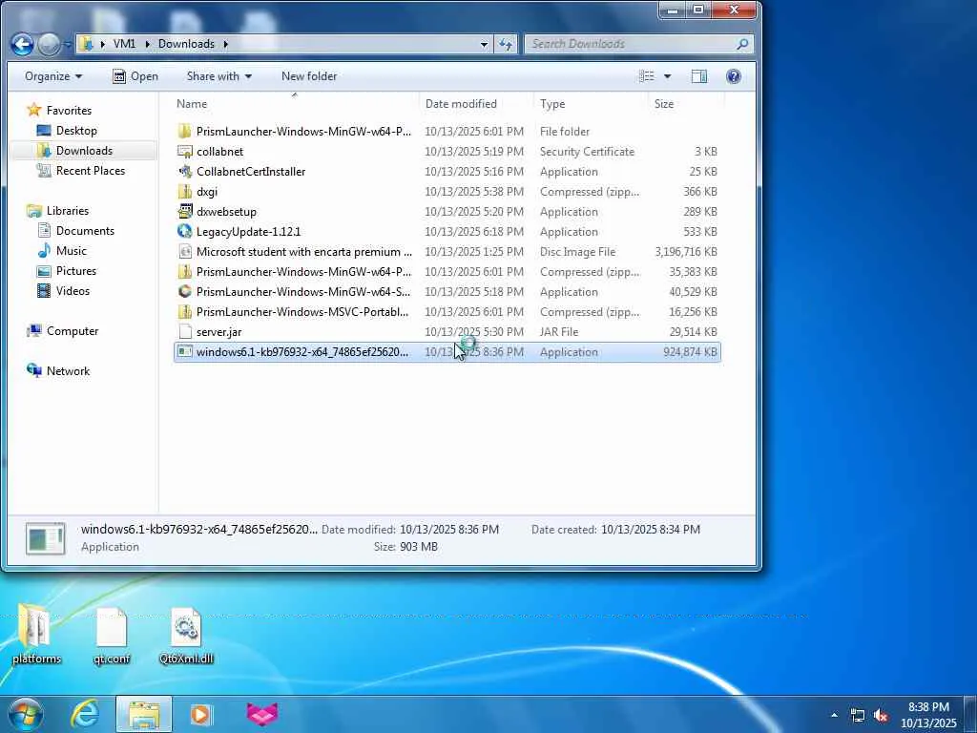977x733 pixels.
Task: Refresh the Downloads folder view
Action: [506, 44]
